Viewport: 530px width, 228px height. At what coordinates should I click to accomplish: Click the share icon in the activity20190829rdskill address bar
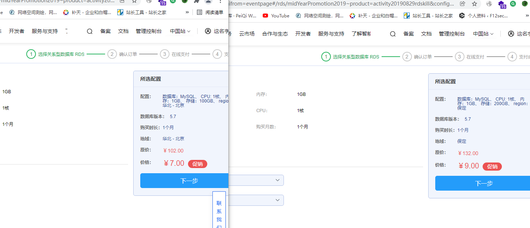pyautogui.click(x=463, y=4)
